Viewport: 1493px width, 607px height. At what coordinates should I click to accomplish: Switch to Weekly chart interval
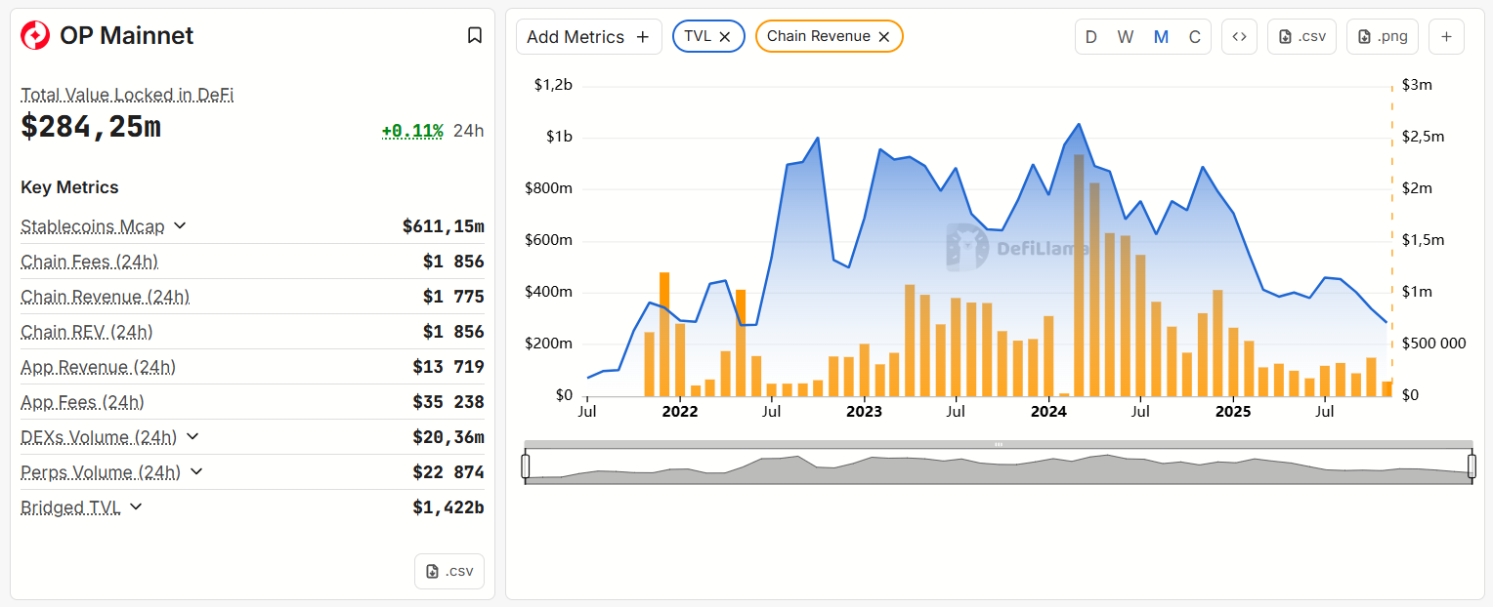(x=1126, y=36)
